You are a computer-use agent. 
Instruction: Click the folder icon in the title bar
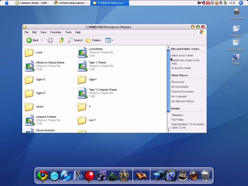click(x=25, y=27)
